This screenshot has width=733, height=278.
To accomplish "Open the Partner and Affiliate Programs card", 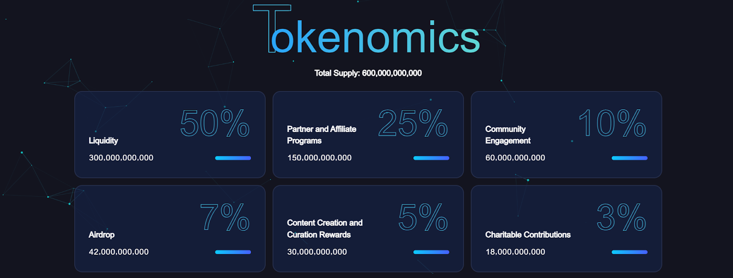I will click(x=368, y=134).
